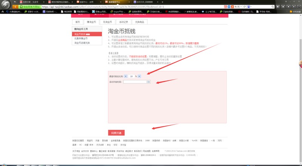Open the 商品管理 bookmark
Viewport: 302px width, 166px height.
(x=66, y=12)
